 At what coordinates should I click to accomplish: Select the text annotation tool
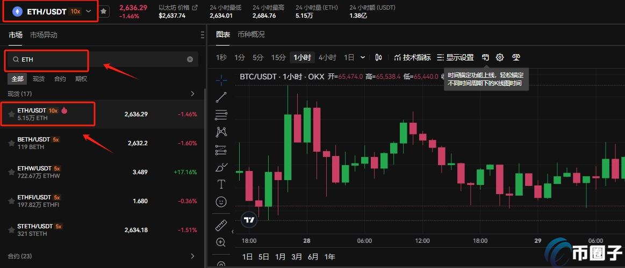(221, 184)
